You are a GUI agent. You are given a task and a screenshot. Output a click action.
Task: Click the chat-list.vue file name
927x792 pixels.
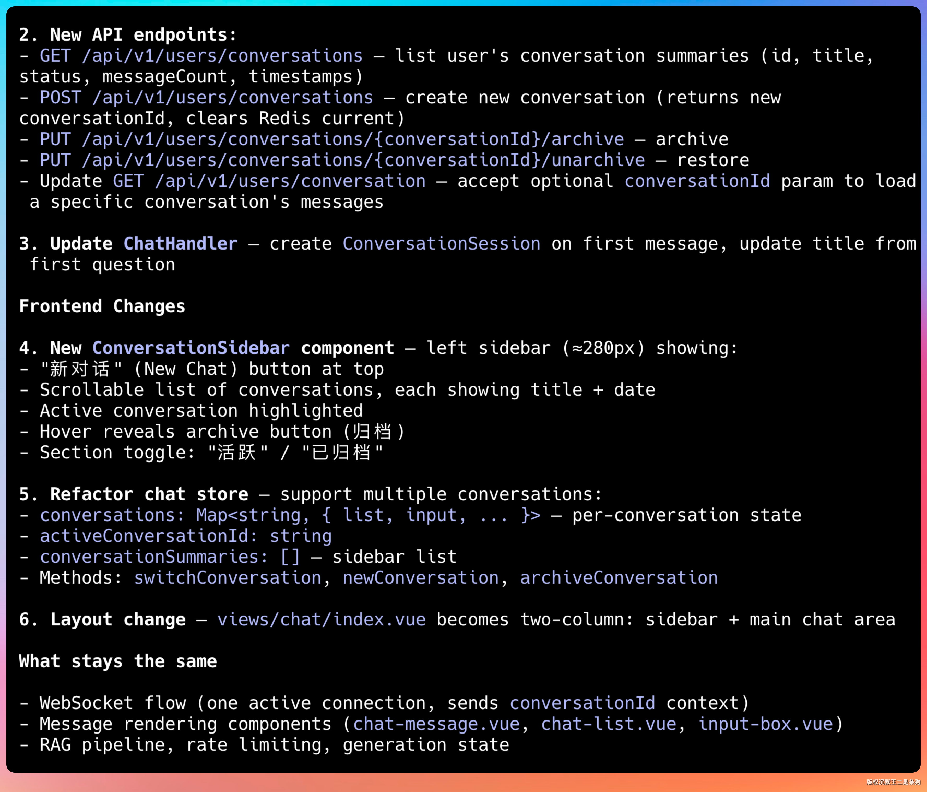click(x=608, y=724)
